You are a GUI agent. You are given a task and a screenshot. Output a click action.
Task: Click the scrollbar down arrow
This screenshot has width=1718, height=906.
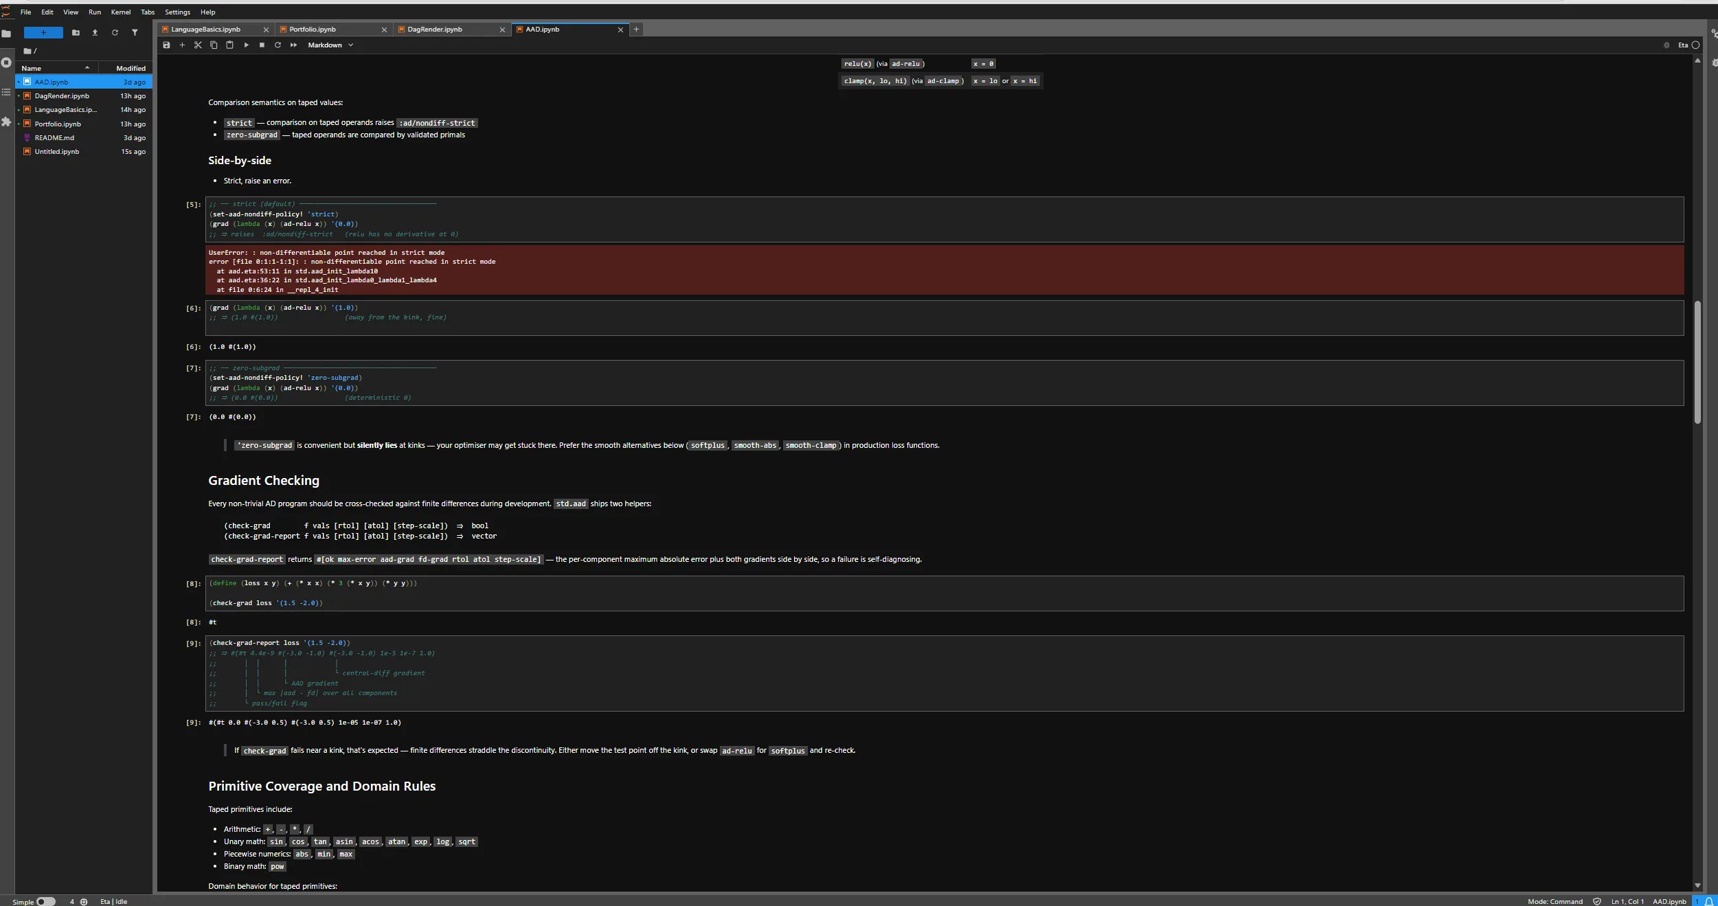[1697, 885]
